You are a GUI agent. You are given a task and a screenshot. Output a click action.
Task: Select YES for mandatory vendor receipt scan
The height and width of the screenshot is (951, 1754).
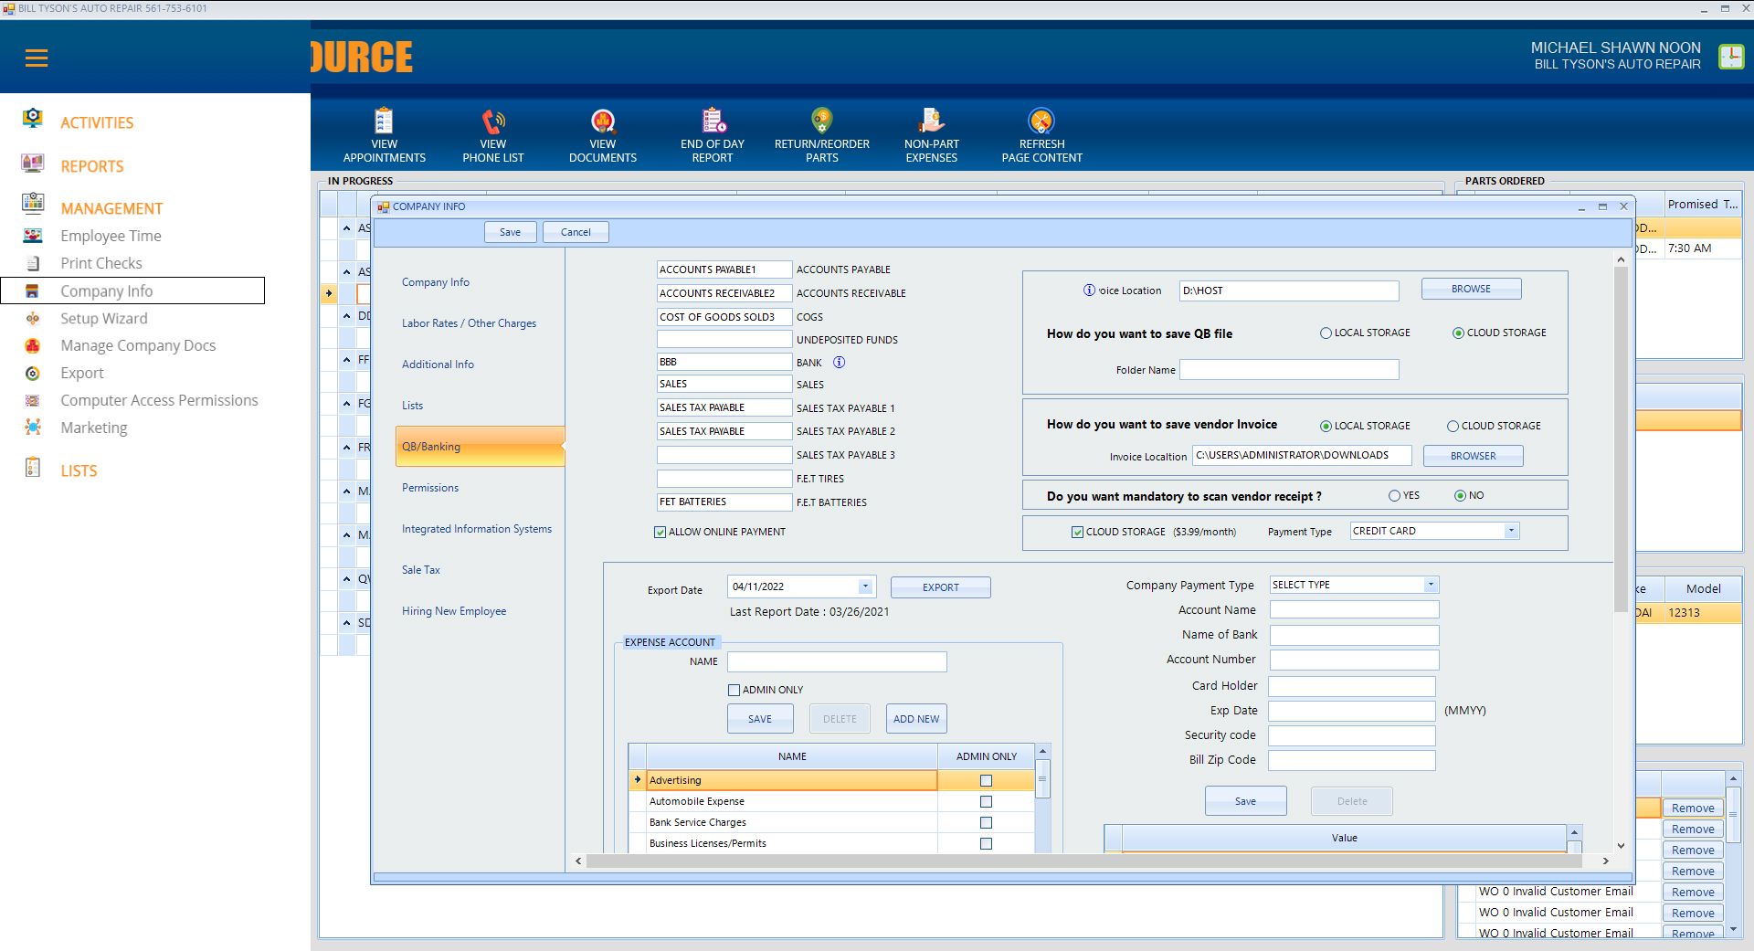click(1394, 496)
